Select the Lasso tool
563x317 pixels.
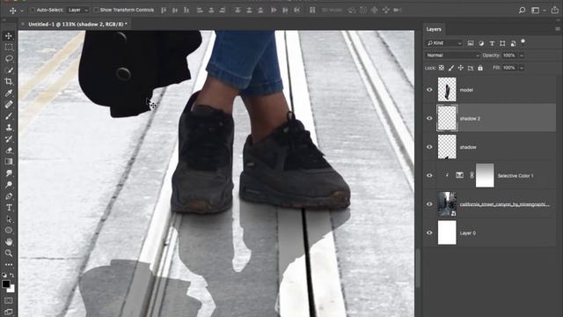click(9, 59)
